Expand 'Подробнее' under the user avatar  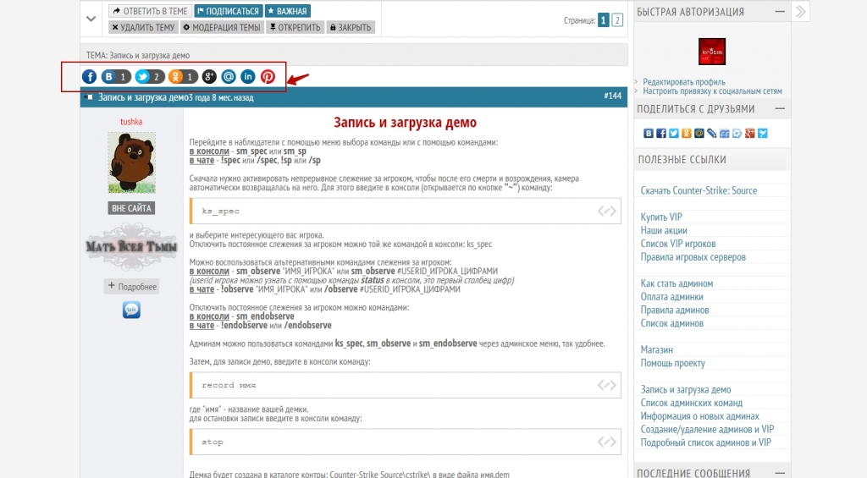[x=131, y=287]
